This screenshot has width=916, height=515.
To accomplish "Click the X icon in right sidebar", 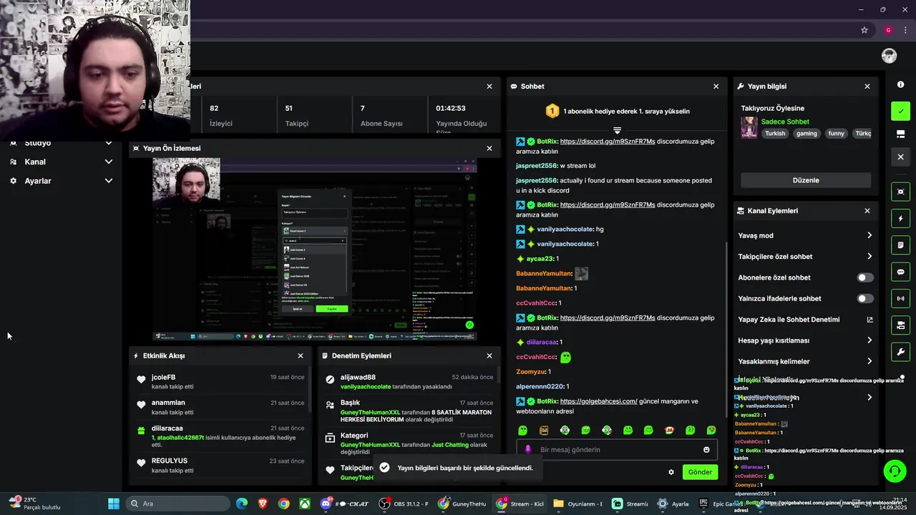I will tap(900, 157).
